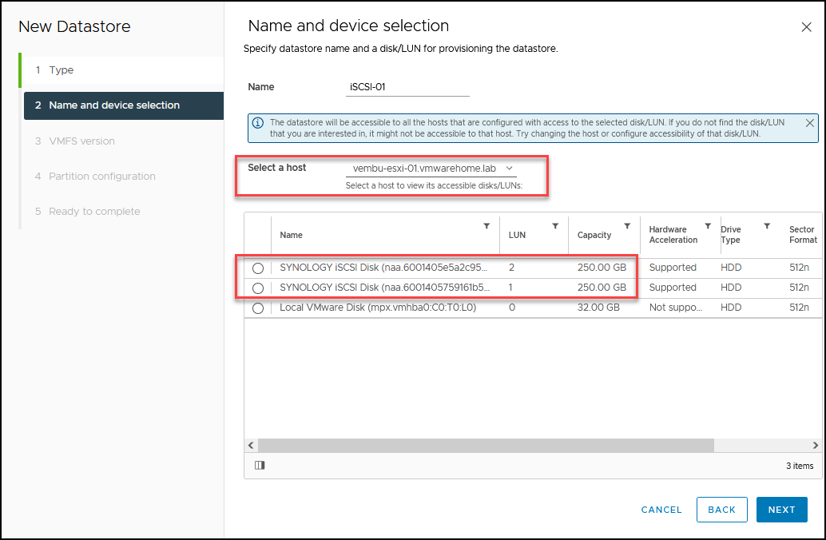The height and width of the screenshot is (540, 826).
Task: Click SYNOLOGY iSCSI Disk naa.6001405e5a2c95 name
Action: tap(383, 268)
